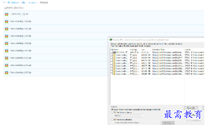Tick the checkbox of the 420.48 MB row
205x125 pixels.
[x=112, y=74]
